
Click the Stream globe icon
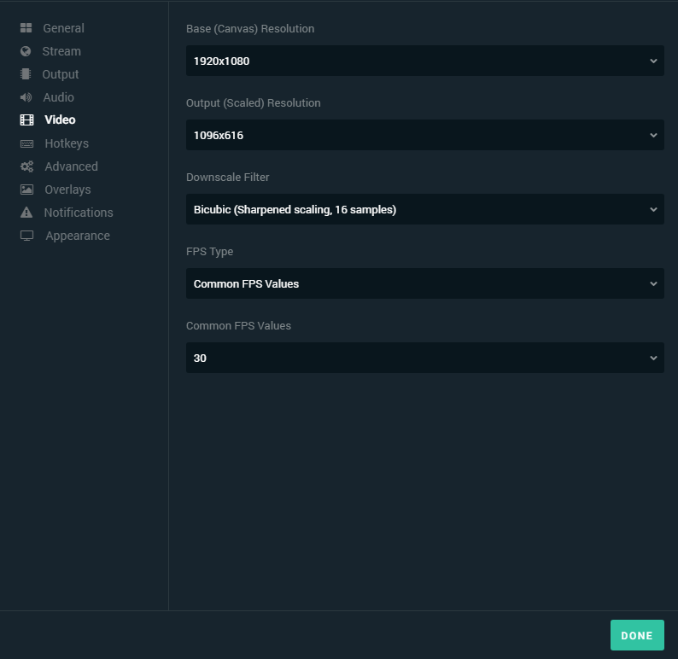pos(26,51)
